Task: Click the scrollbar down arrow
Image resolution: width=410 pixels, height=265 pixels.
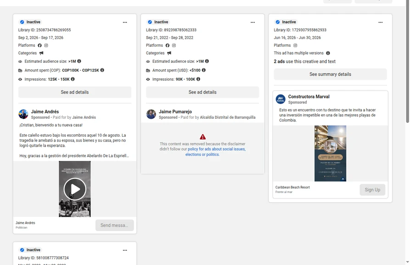Action: tap(407, 262)
